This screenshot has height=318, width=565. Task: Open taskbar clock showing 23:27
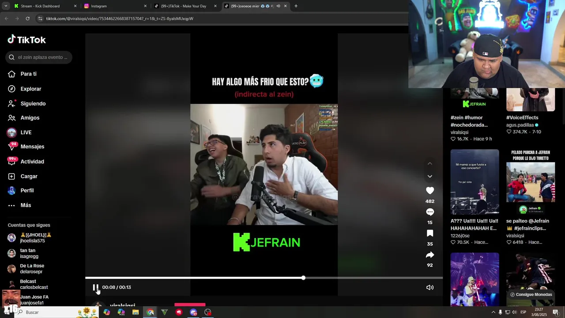[539, 312]
